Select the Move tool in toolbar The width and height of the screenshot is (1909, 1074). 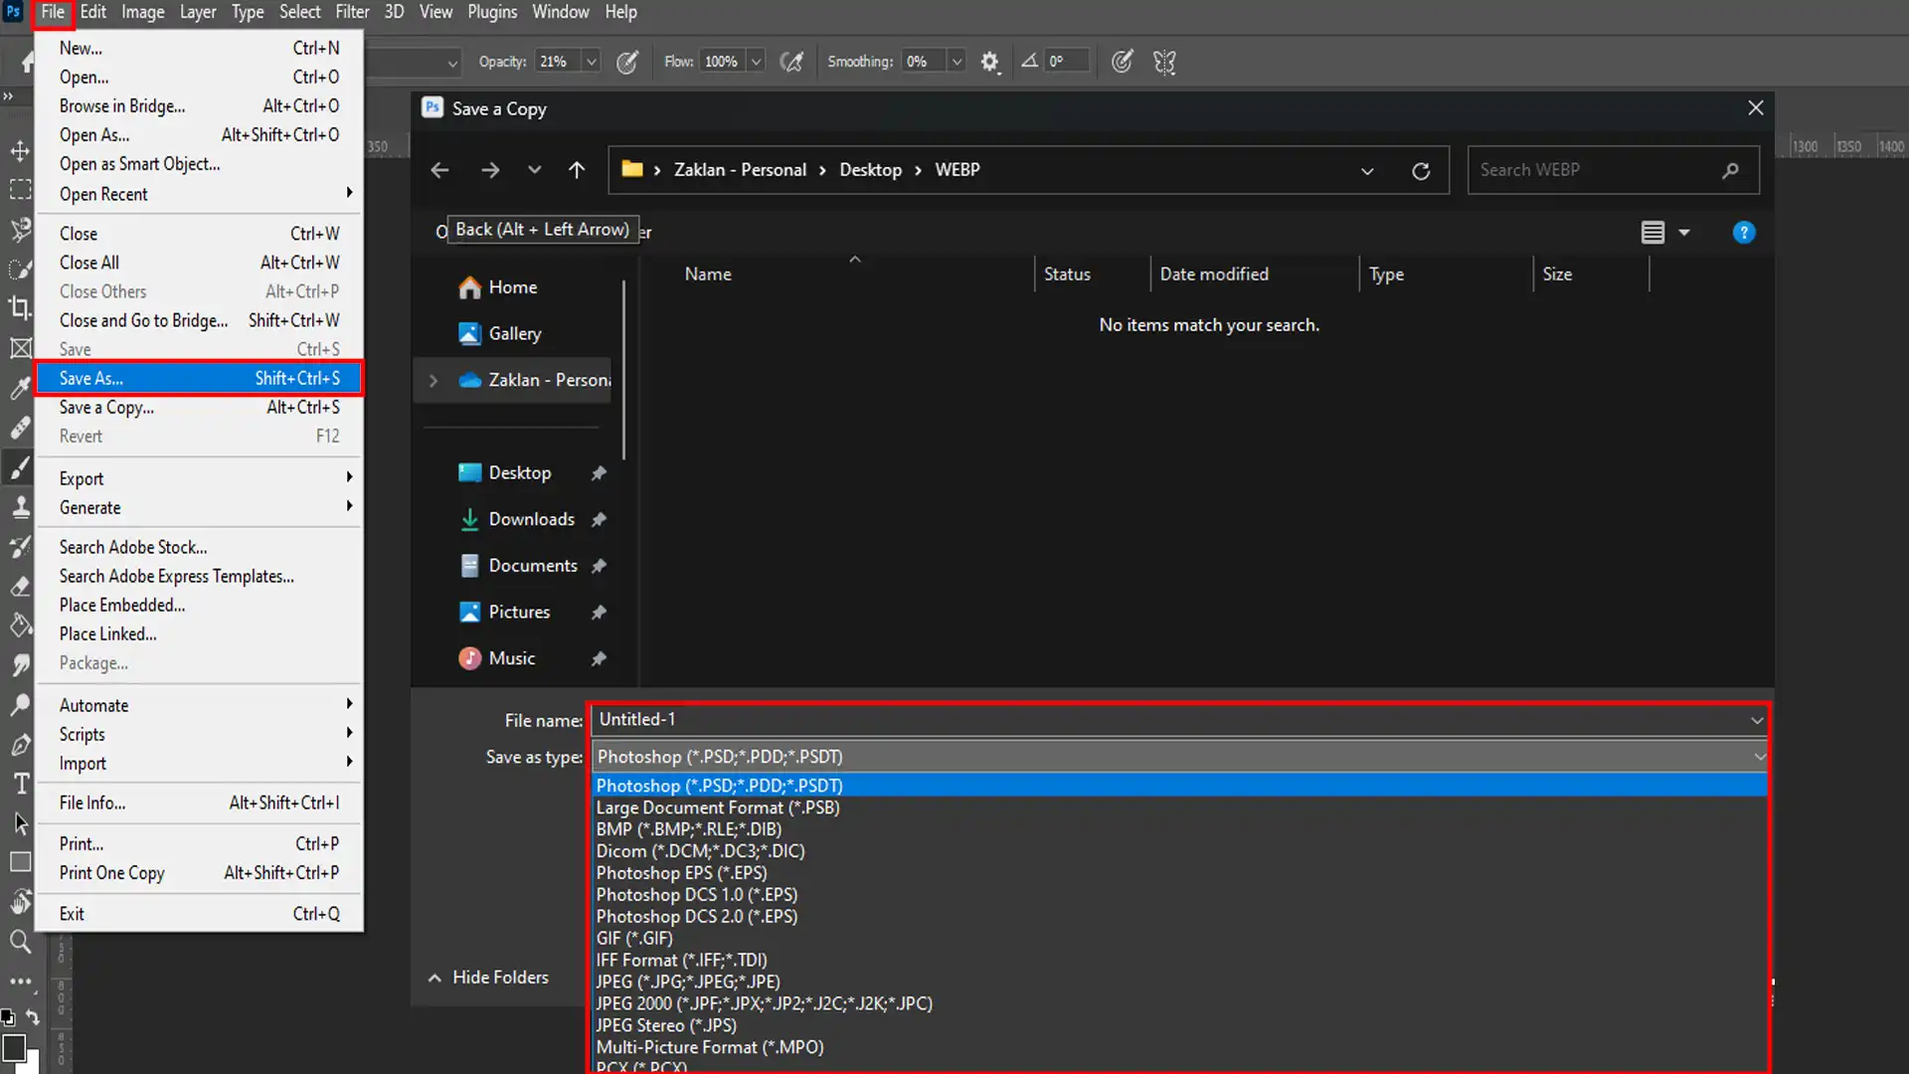[20, 151]
